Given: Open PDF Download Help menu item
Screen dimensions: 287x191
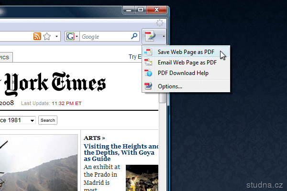Looking at the screenshot, I should (x=186, y=73).
